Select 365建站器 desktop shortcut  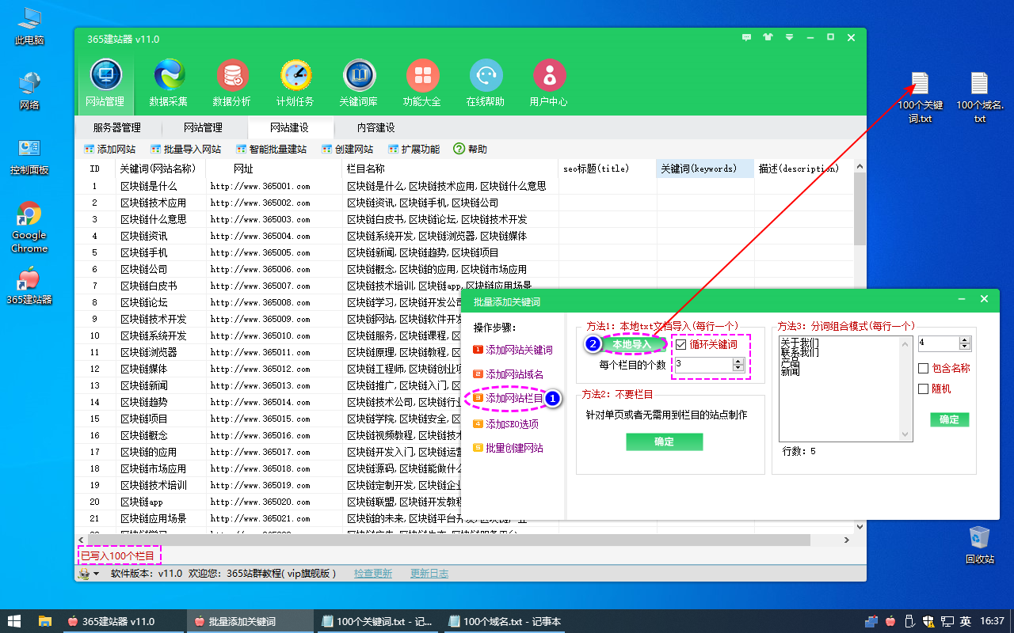click(x=29, y=286)
